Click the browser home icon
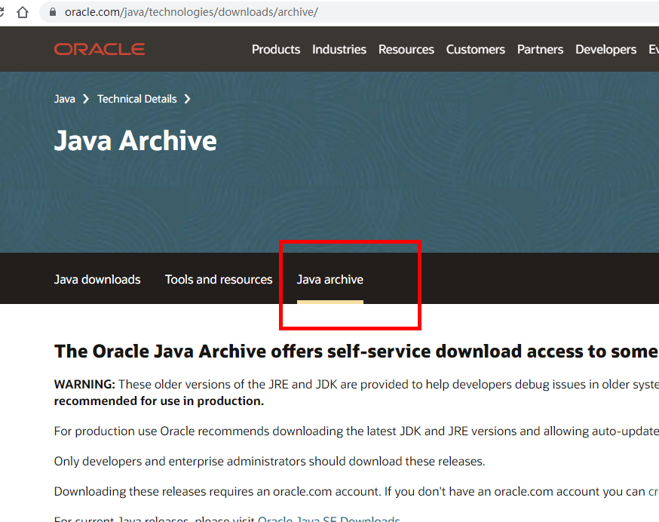 [x=23, y=12]
